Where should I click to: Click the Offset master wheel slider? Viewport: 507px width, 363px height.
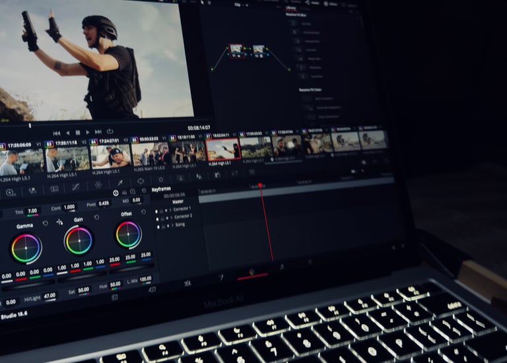[x=131, y=269]
